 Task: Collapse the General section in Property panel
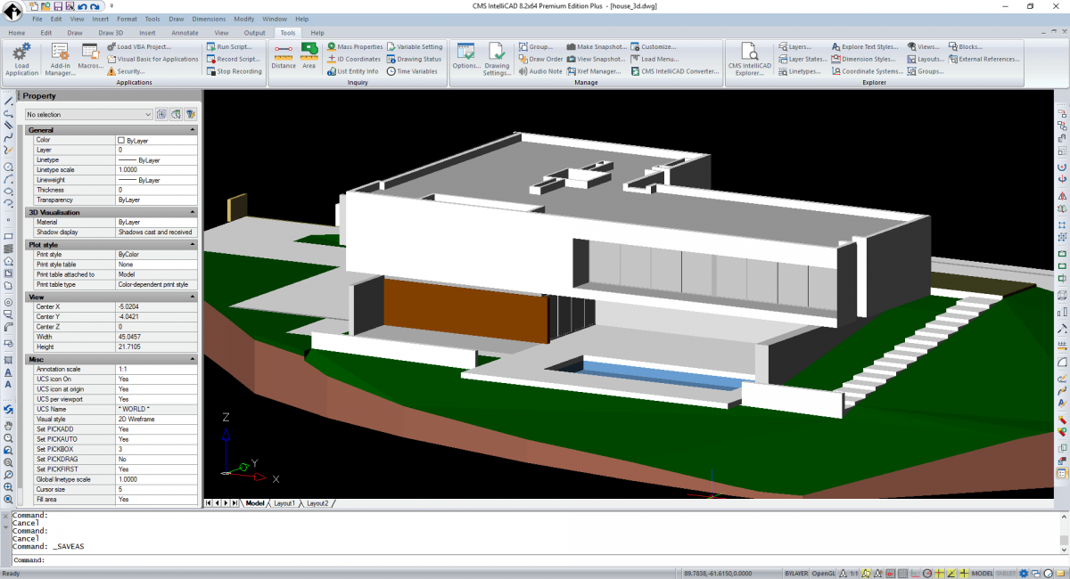pos(194,129)
